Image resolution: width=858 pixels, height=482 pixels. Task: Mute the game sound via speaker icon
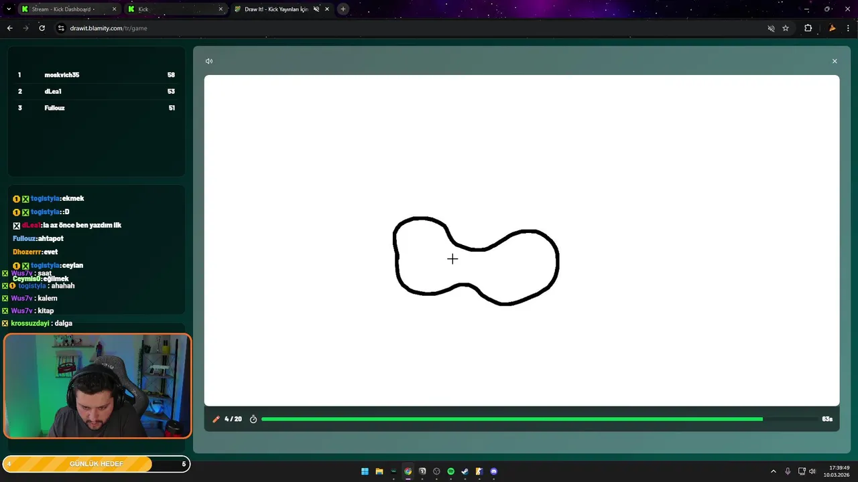click(209, 61)
